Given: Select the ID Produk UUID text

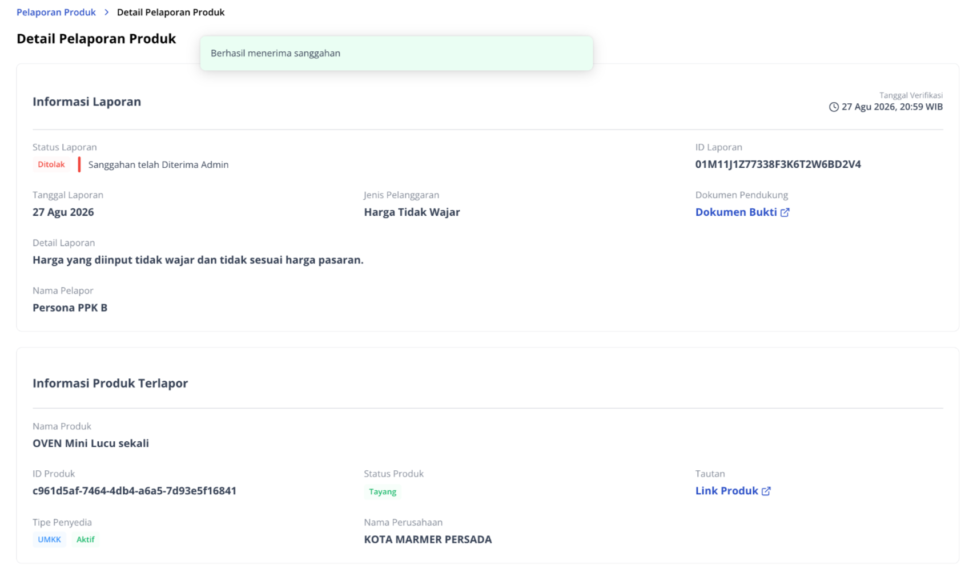Looking at the screenshot, I should pyautogui.click(x=134, y=491).
